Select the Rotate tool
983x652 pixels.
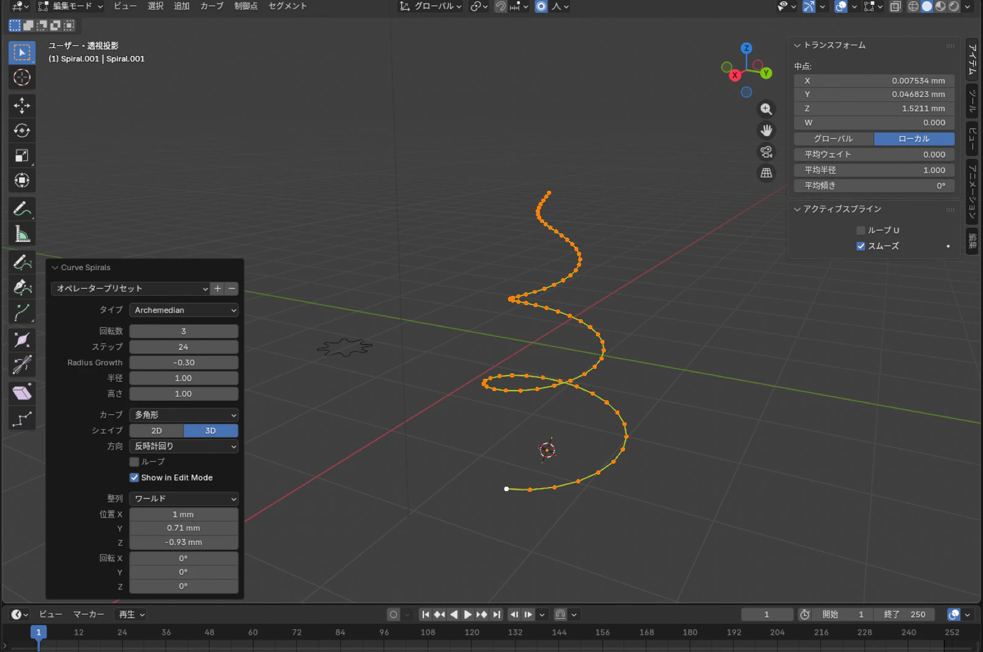coord(22,130)
